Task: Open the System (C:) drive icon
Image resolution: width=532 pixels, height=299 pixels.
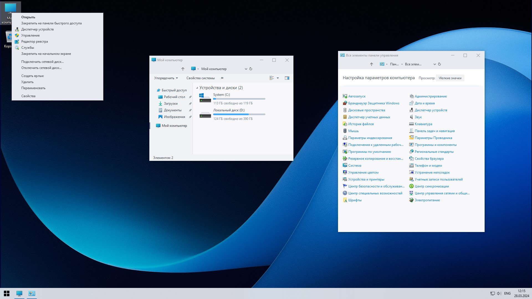Action: (205, 98)
